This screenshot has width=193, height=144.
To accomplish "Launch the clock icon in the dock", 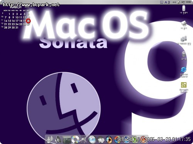I will [92, 139].
